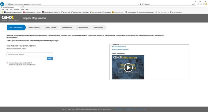Click the lock security icon in address bar
This screenshot has height=112, width=208.
click(141, 4)
